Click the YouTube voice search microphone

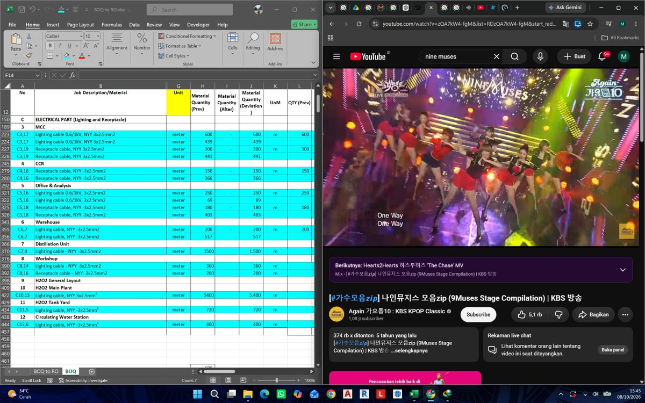pyautogui.click(x=540, y=56)
